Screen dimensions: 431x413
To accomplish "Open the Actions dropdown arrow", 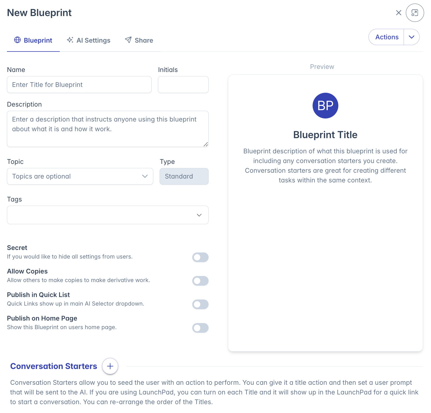I will [412, 37].
